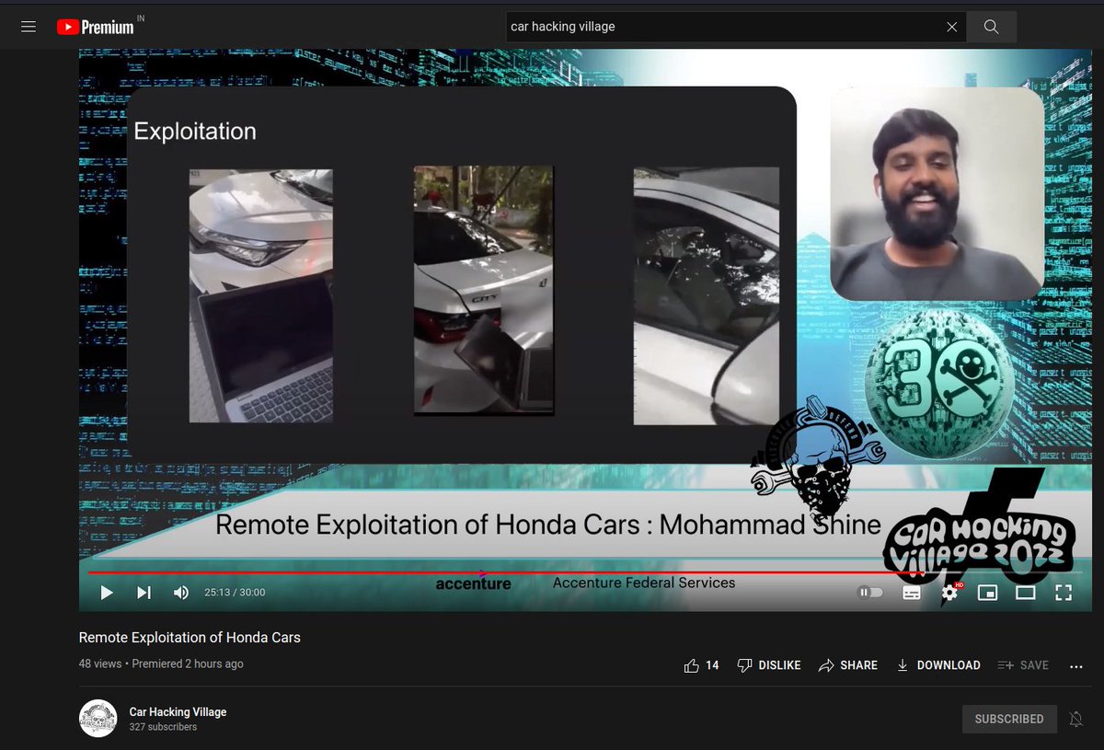Open the Share dialog
Screen dimensions: 1104x750
(x=848, y=665)
